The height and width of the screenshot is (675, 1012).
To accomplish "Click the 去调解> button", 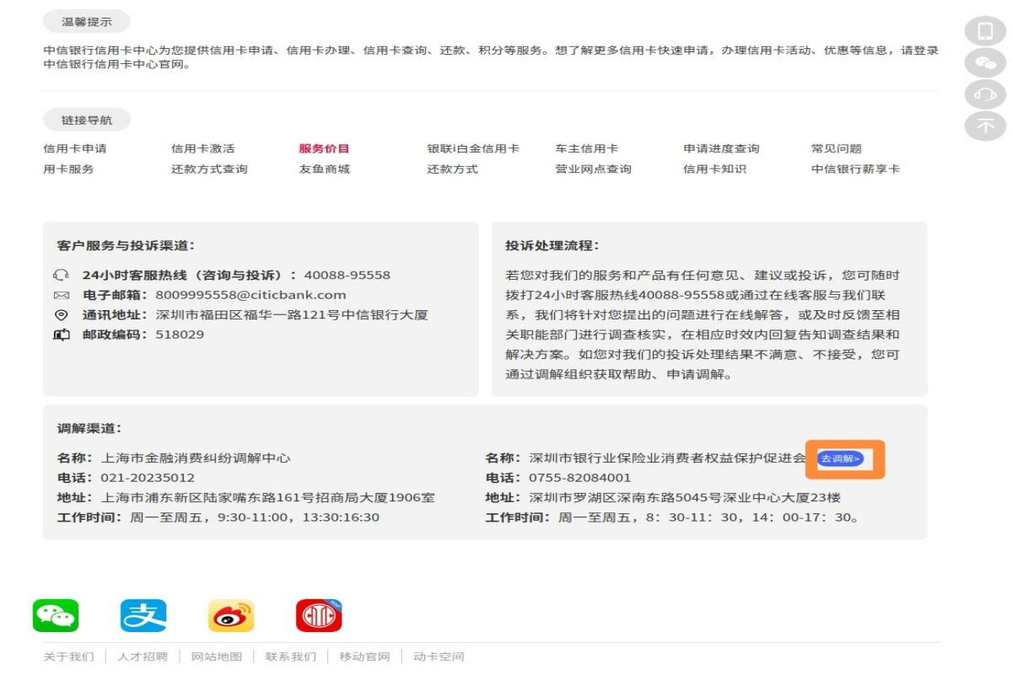I will pyautogui.click(x=840, y=458).
